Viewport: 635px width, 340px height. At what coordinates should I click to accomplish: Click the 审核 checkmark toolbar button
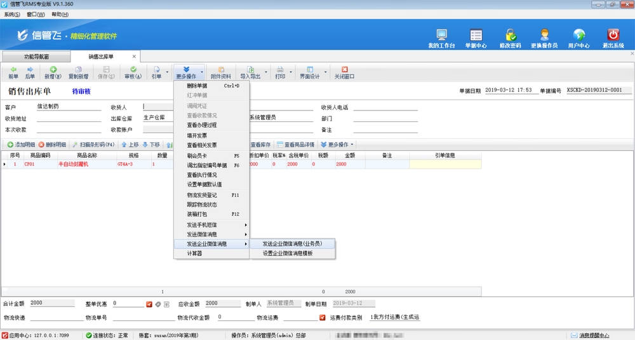pos(133,72)
